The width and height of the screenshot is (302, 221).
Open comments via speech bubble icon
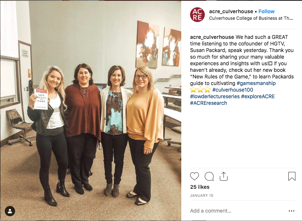209,176
